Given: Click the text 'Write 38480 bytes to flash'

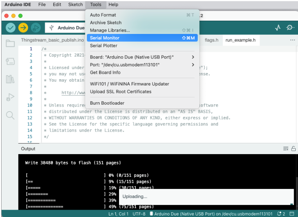Looking at the screenshot, I should tap(58, 163).
